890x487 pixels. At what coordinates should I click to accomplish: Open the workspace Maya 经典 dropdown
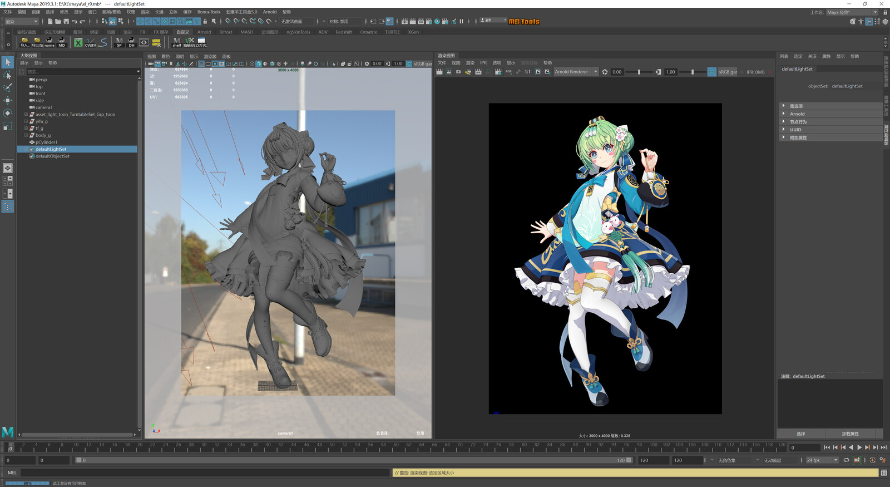(852, 12)
